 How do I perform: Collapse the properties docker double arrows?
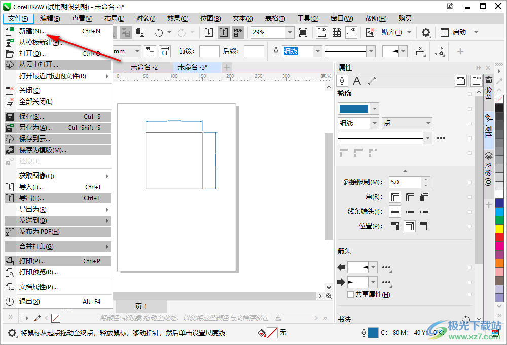pos(479,67)
